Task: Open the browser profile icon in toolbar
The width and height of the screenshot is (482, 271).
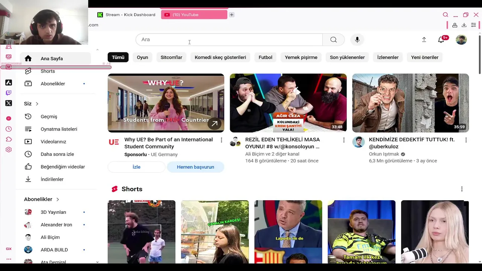Action: pyautogui.click(x=455, y=25)
